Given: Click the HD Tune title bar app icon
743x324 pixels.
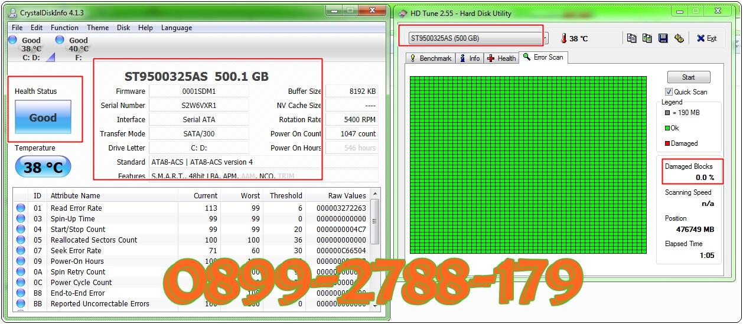Looking at the screenshot, I should point(403,13).
